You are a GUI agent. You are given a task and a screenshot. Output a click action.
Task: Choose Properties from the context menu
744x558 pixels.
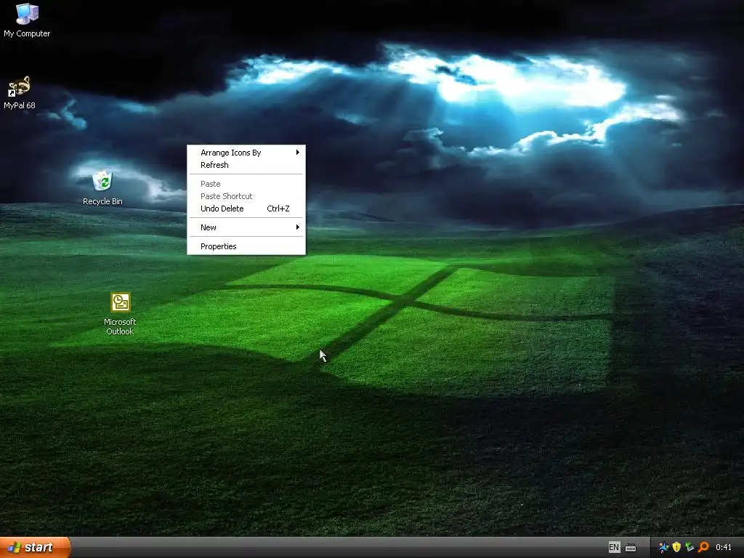click(246, 246)
